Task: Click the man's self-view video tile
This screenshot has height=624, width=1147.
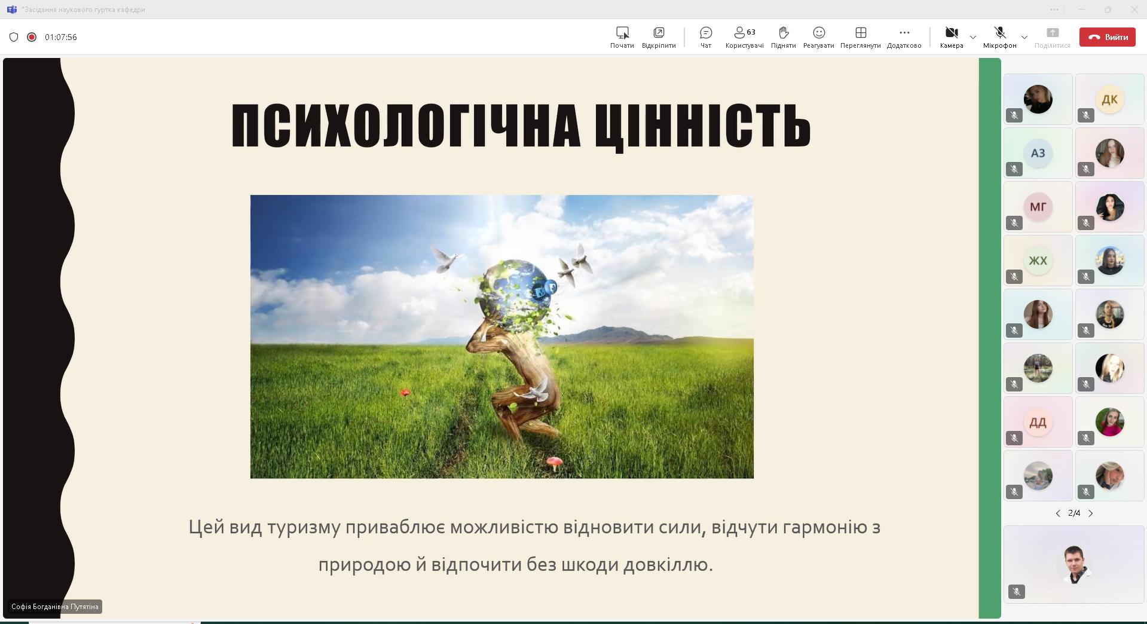Action: [1074, 564]
